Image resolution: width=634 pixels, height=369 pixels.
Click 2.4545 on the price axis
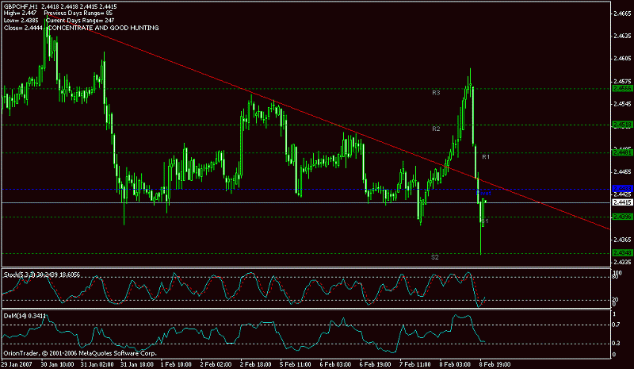(x=622, y=104)
